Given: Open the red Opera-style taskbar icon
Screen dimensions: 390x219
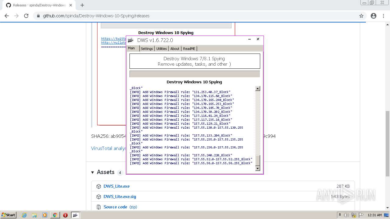Looking at the screenshot, I should (x=65, y=215).
